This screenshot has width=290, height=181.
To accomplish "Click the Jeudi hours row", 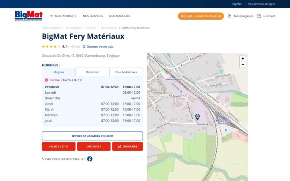I will click(x=92, y=121).
